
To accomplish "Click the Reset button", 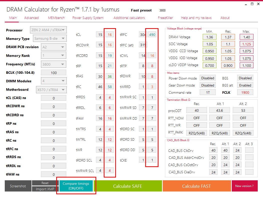I will click(45, 183).
